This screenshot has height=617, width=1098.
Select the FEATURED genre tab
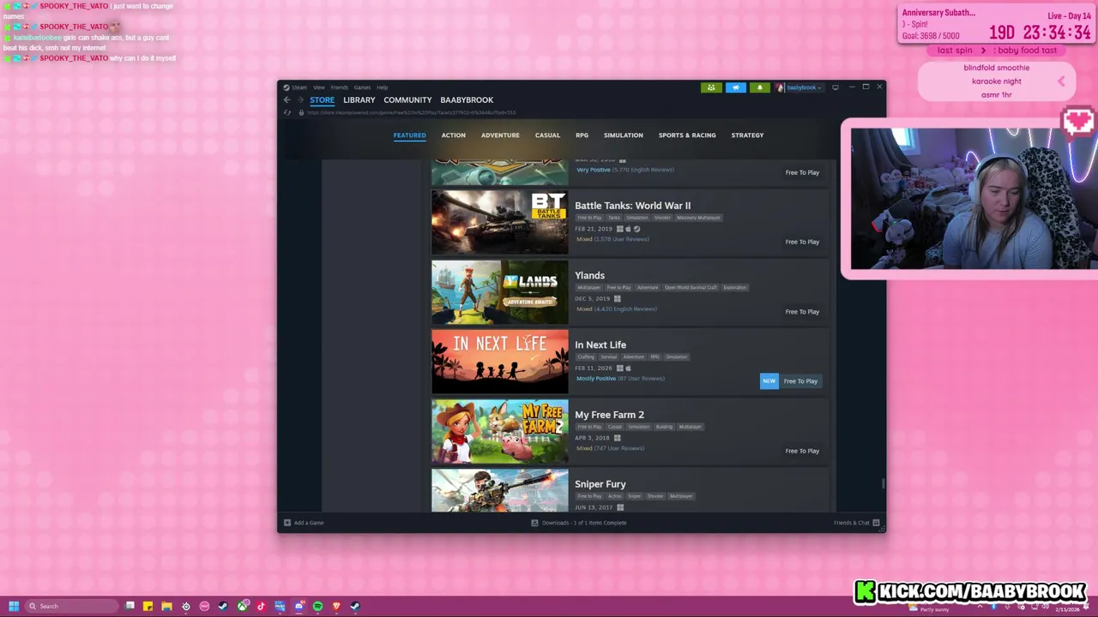point(409,135)
